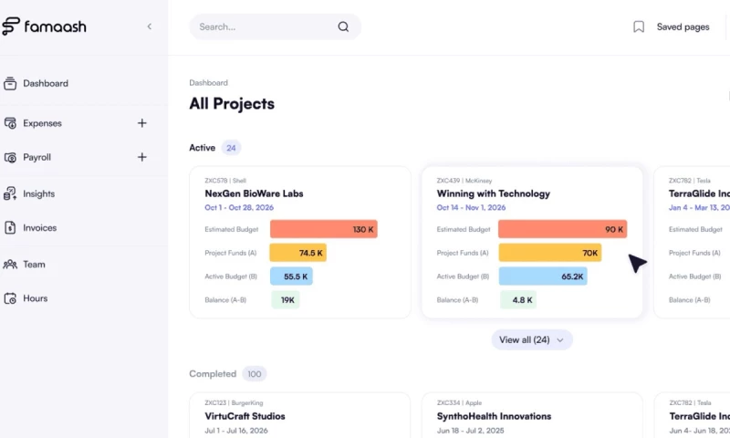
Task: Click NexGen Balance 19K chip
Action: (286, 300)
